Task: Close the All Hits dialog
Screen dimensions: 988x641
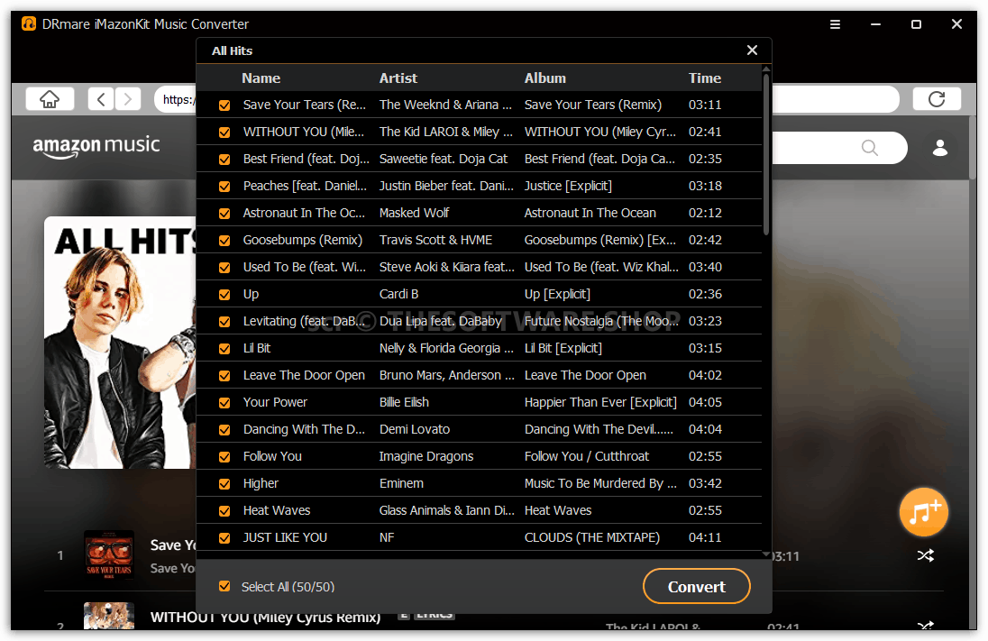Action: (x=752, y=50)
